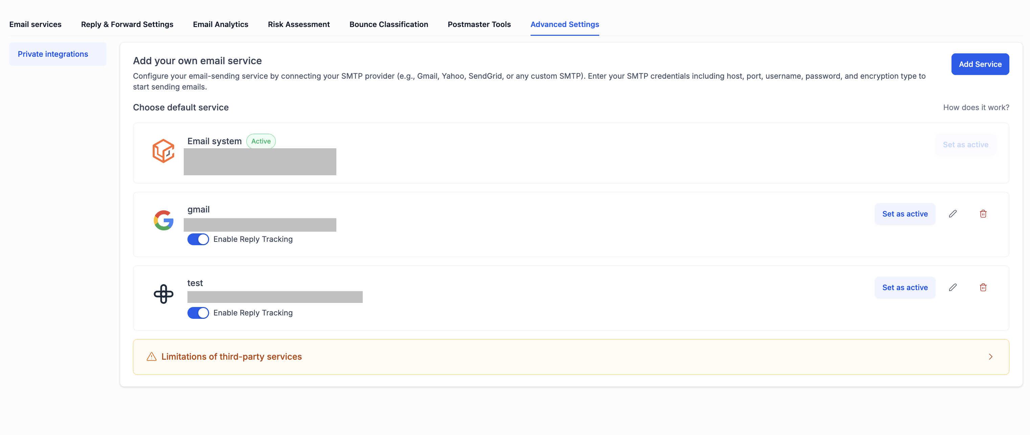Open the edit pencil for the test service
This screenshot has height=435, width=1030.
point(953,287)
